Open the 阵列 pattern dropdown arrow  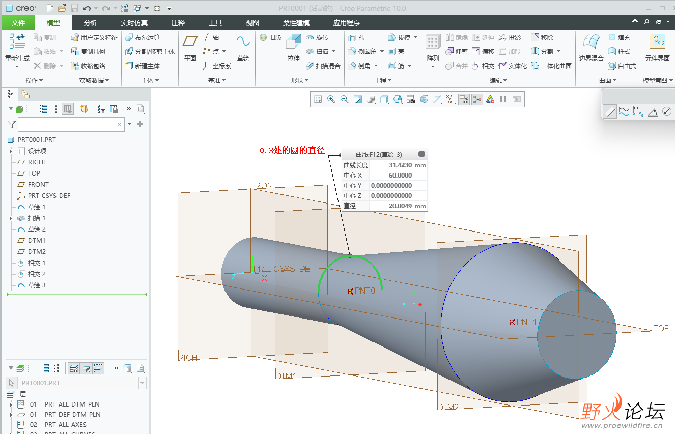(x=433, y=67)
